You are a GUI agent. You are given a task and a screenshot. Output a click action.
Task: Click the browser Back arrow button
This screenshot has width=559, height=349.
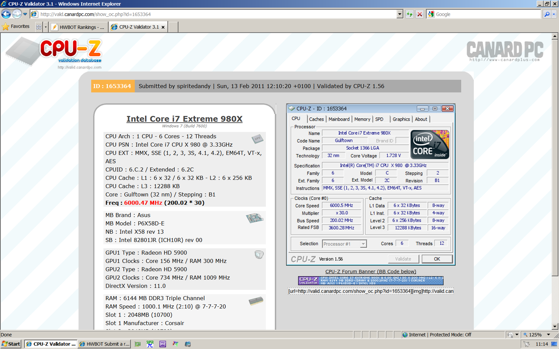coord(6,14)
